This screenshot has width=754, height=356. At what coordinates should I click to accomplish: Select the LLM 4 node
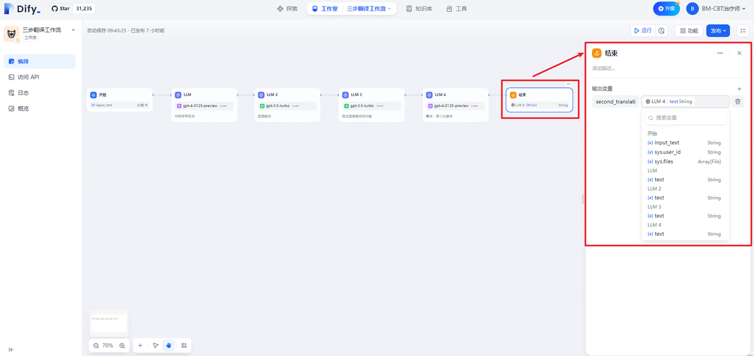point(455,105)
